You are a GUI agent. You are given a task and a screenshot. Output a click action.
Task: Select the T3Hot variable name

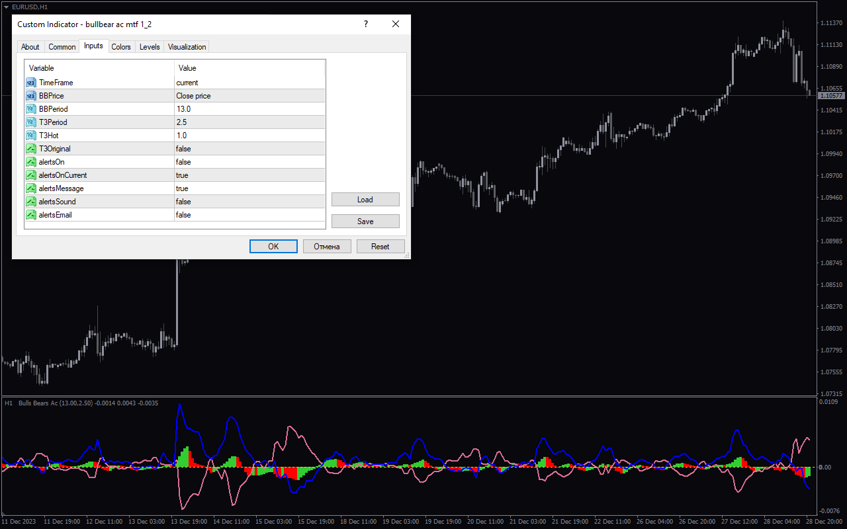pos(49,136)
